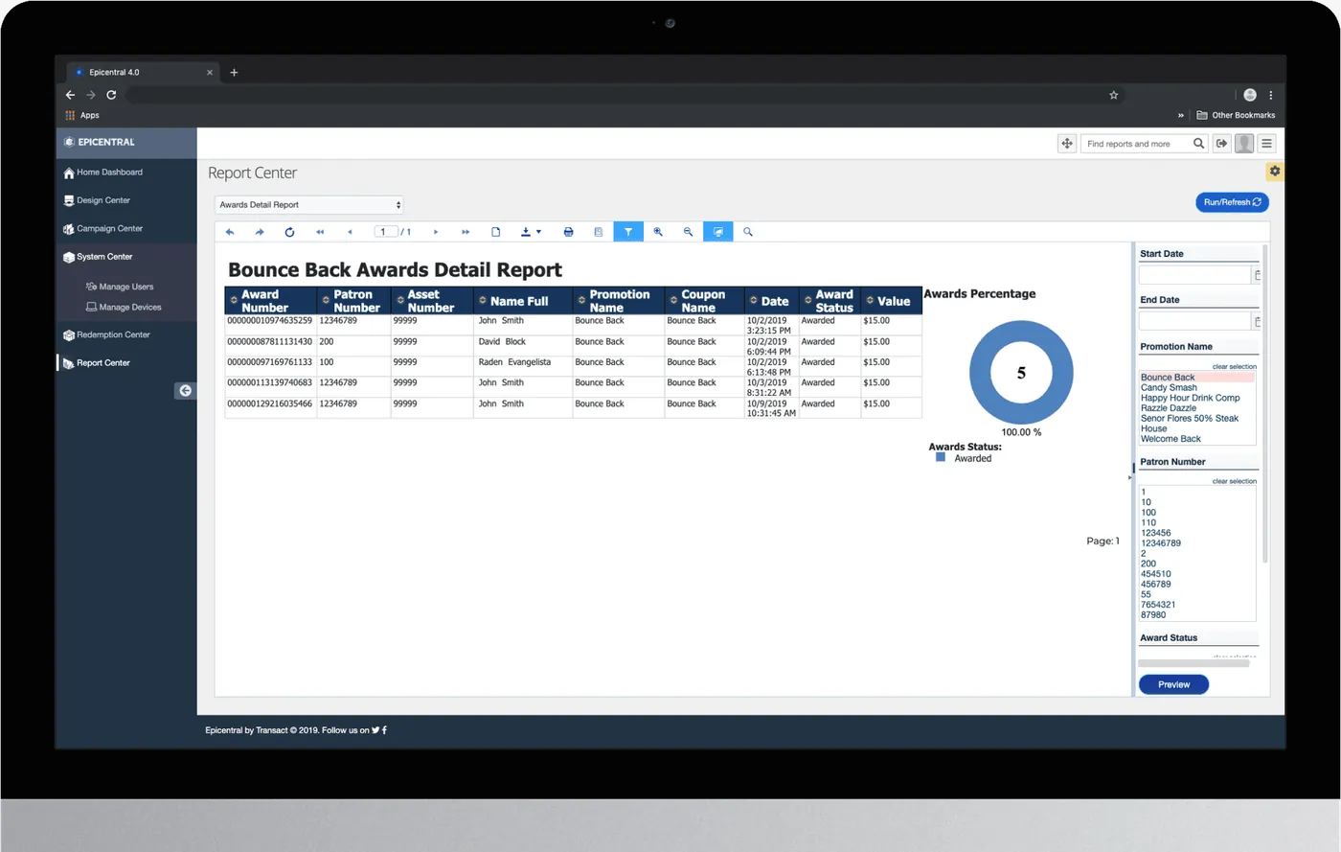Viewport: 1341px width, 852px height.
Task: Go to the previous report page
Action: click(x=350, y=232)
